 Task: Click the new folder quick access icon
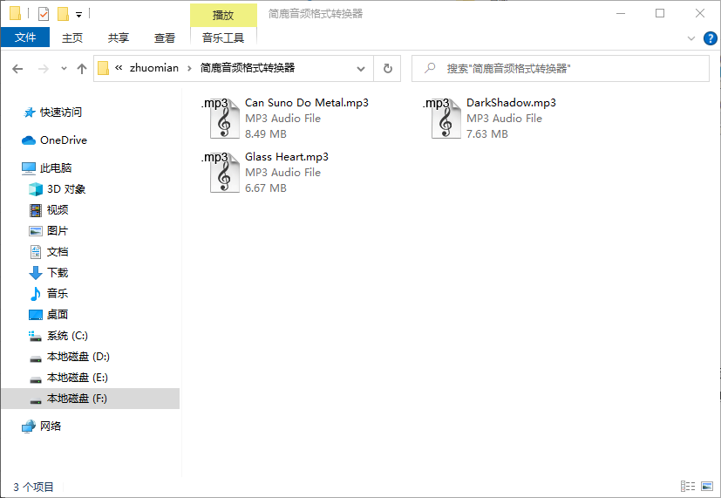pyautogui.click(x=63, y=14)
